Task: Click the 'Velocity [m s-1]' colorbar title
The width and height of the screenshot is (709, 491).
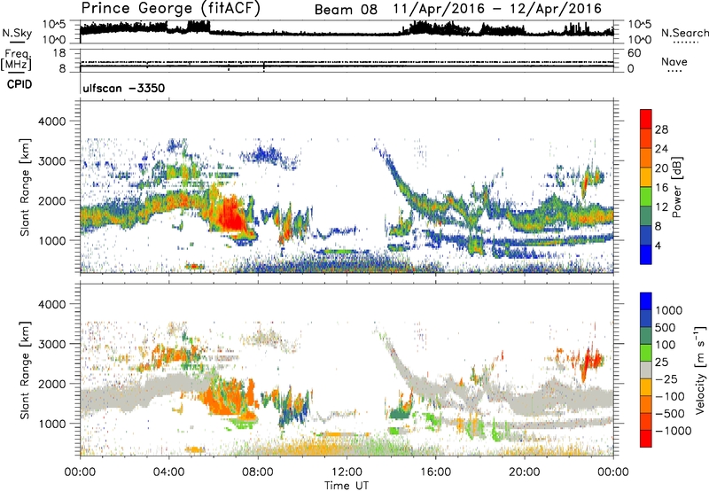Action: (700, 369)
